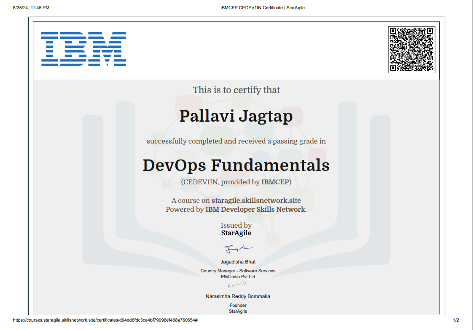Click the IBM logo
This screenshot has height=330, width=473.
(x=83, y=49)
